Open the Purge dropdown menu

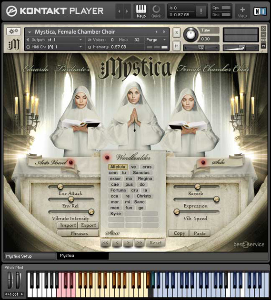coord(156,40)
